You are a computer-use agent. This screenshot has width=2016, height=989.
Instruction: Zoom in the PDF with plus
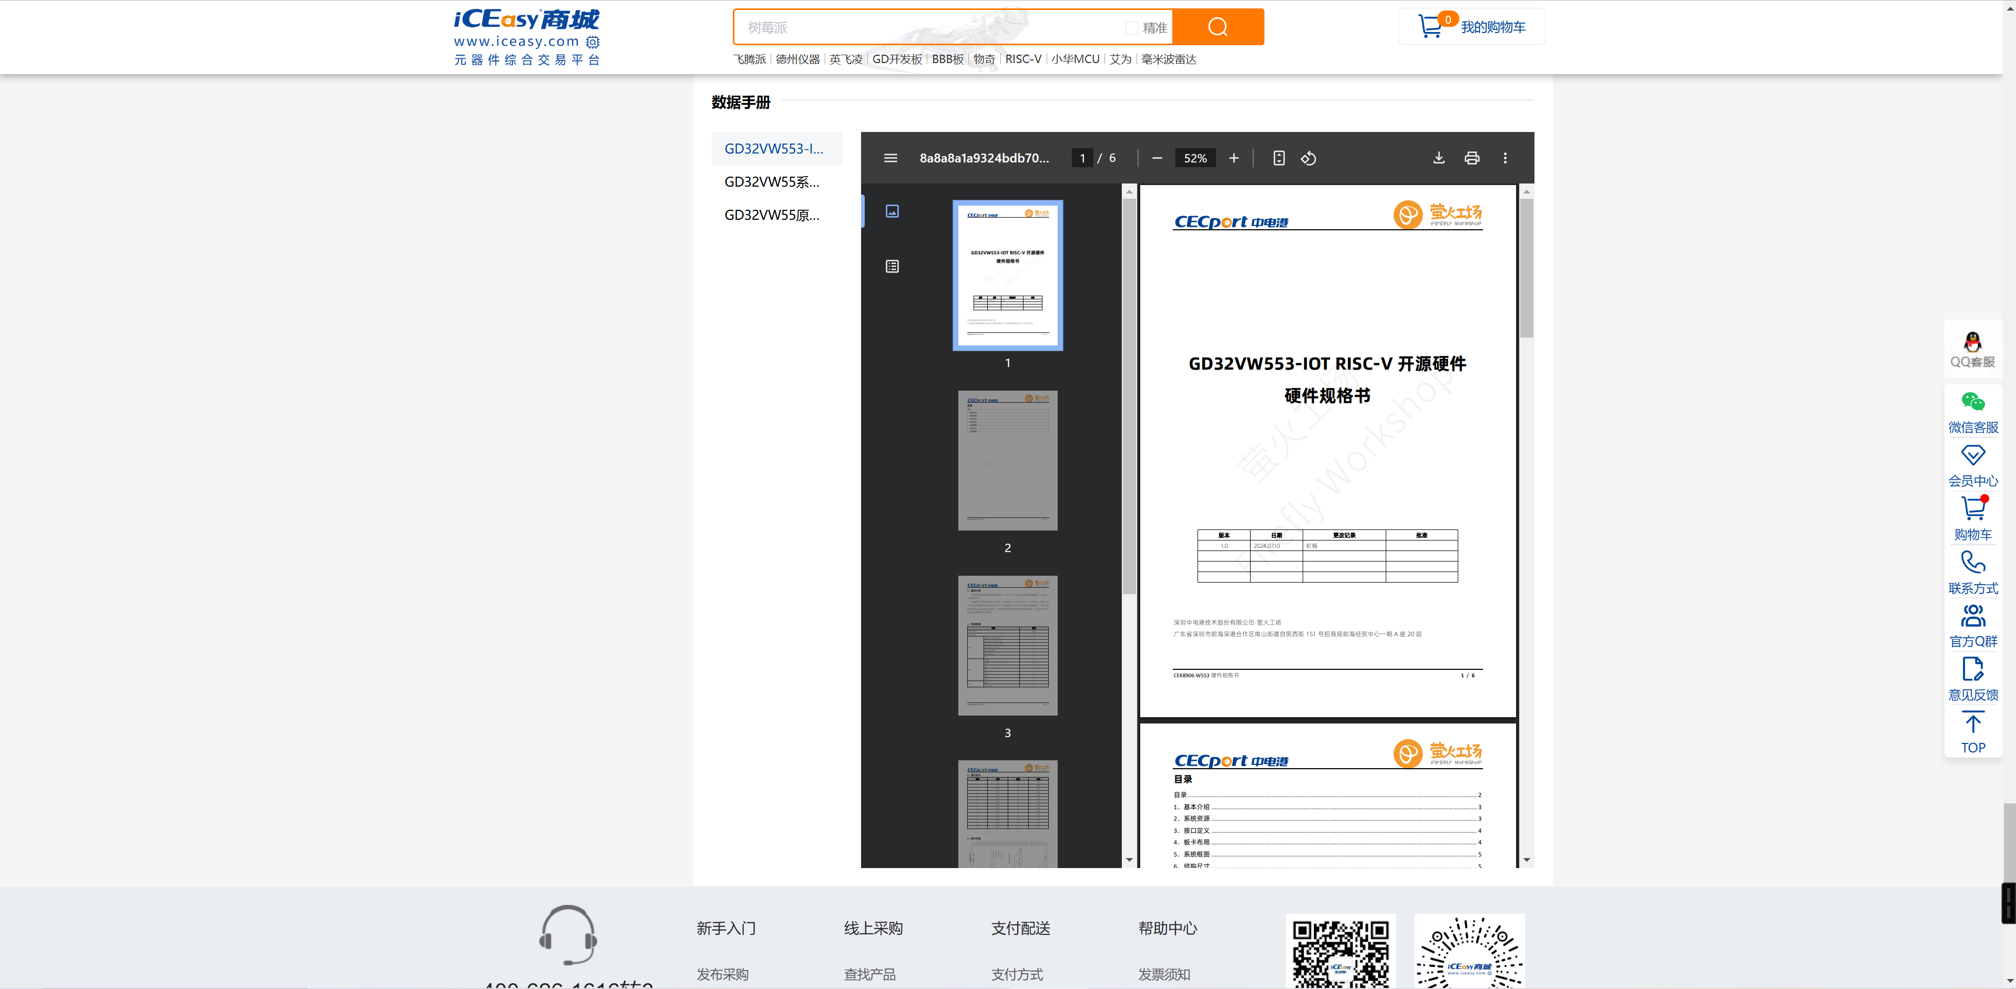[1233, 158]
